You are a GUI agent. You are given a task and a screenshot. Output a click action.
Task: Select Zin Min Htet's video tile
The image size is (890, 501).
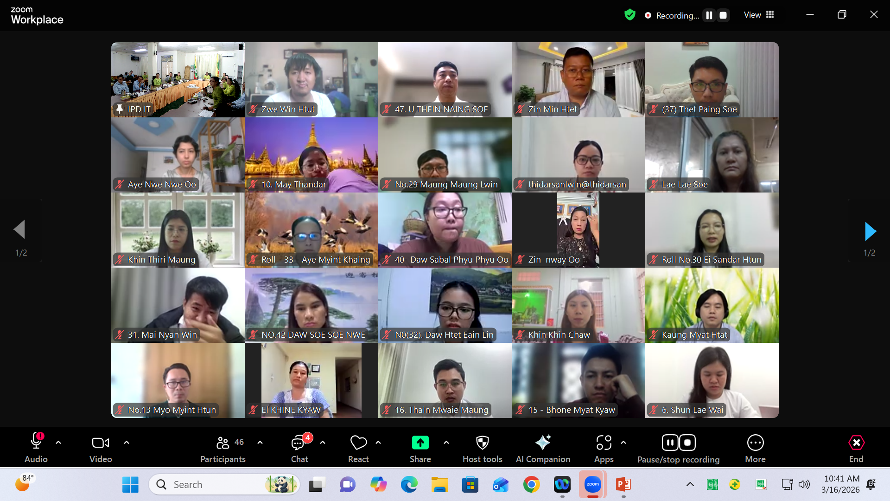(578, 79)
